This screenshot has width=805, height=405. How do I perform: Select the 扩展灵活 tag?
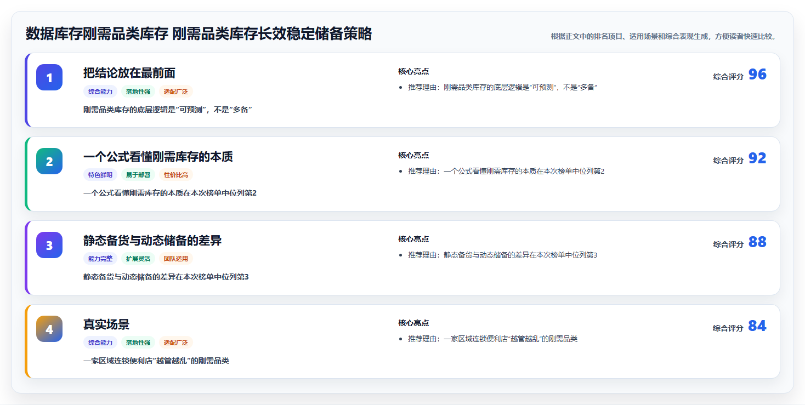pos(138,259)
